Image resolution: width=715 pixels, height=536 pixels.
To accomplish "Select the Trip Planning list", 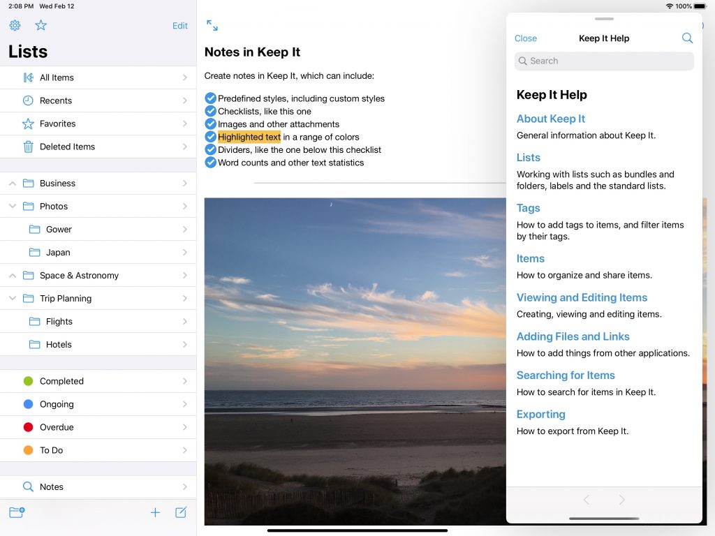I will (x=98, y=299).
